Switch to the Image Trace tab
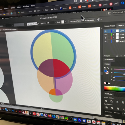 [110, 26]
